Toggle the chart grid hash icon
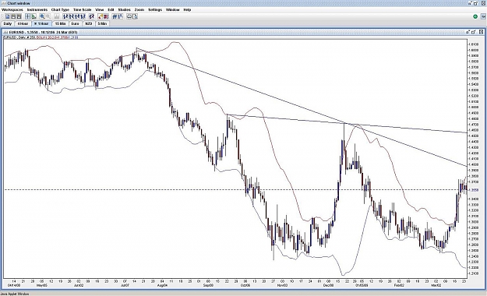Screen dimensions: 487x296 (115, 16)
